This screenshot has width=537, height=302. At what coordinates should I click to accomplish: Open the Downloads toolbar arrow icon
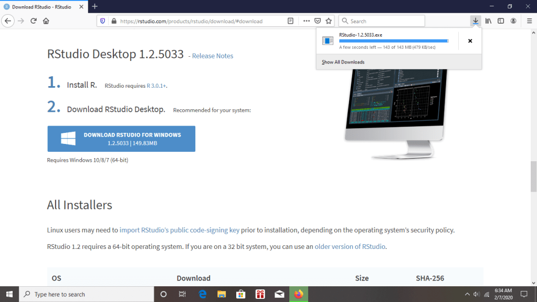tap(475, 21)
